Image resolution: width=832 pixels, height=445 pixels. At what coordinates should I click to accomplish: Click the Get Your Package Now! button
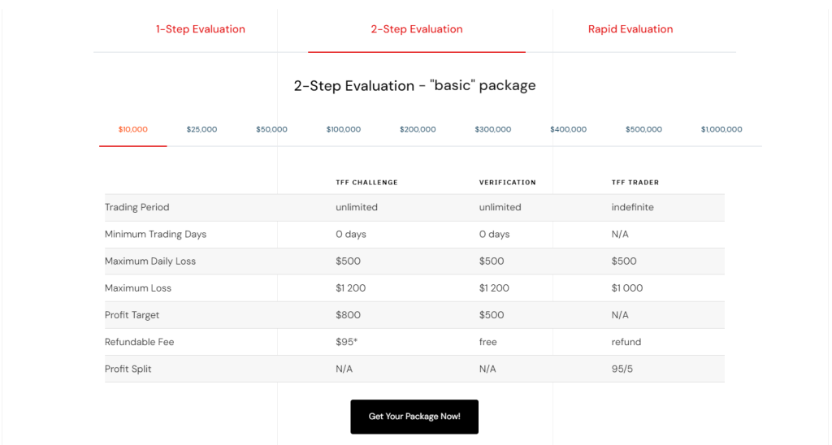[x=414, y=417]
